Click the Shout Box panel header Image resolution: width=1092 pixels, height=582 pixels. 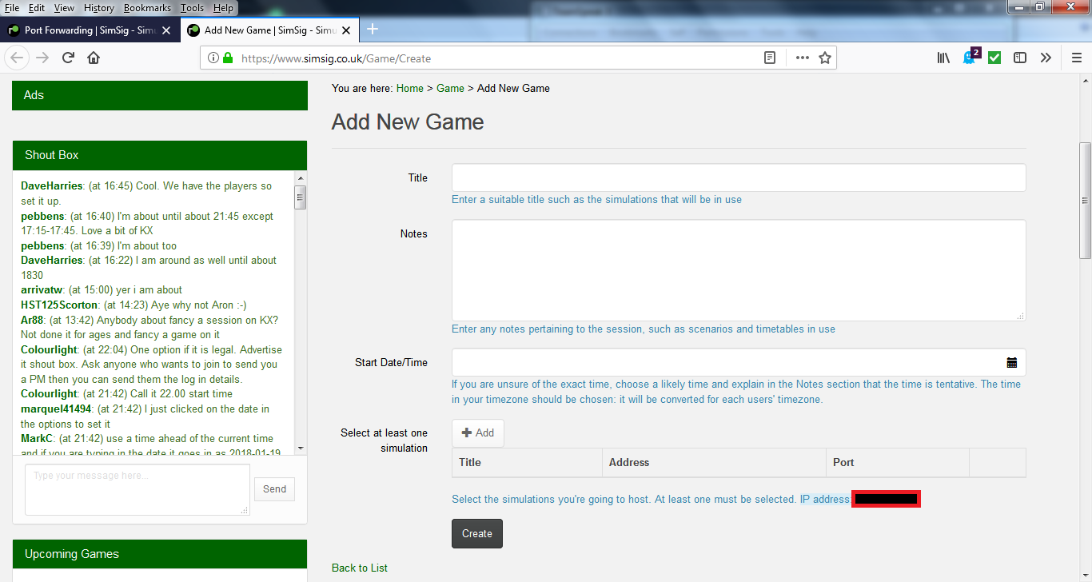point(160,155)
